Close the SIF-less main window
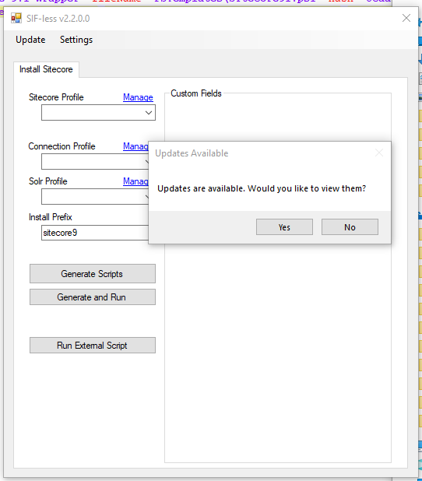This screenshot has height=481, width=422. (406, 18)
